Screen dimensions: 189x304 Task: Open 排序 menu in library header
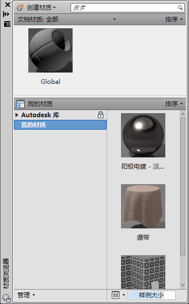coord(174,104)
